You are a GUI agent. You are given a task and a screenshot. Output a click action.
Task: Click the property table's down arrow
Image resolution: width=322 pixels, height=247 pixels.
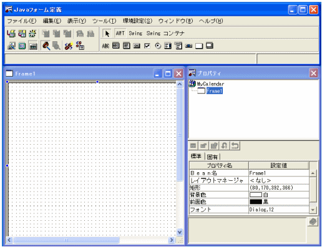[x=313, y=210]
